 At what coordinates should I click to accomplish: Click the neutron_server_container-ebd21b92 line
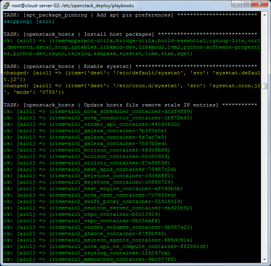[x=98, y=208]
